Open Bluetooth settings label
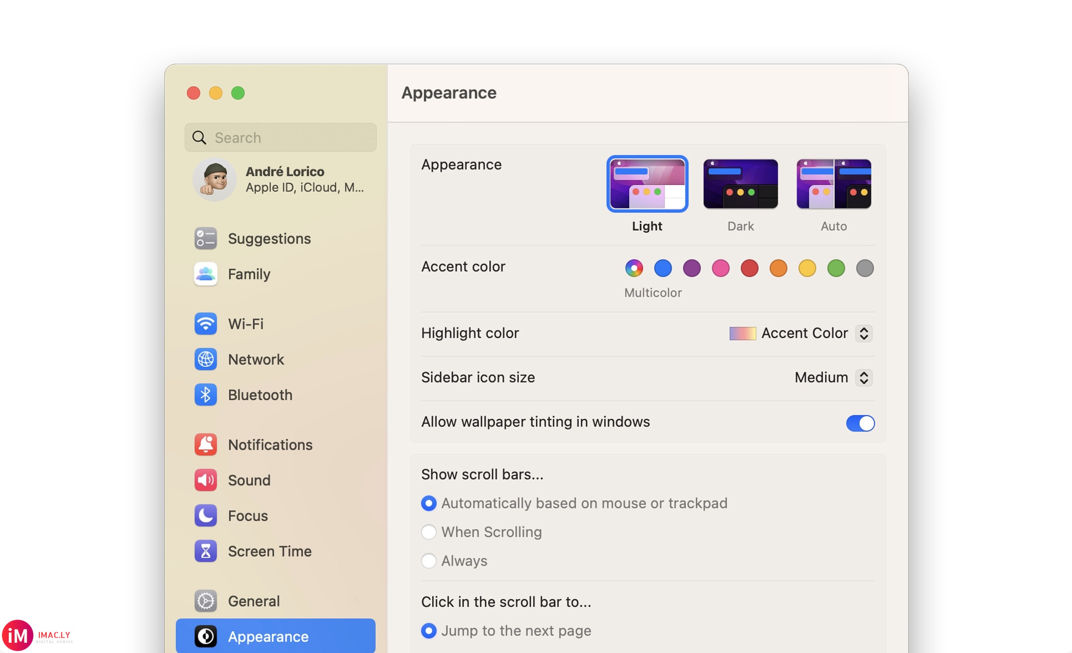Screen dimensions: 1072x653 (260, 395)
